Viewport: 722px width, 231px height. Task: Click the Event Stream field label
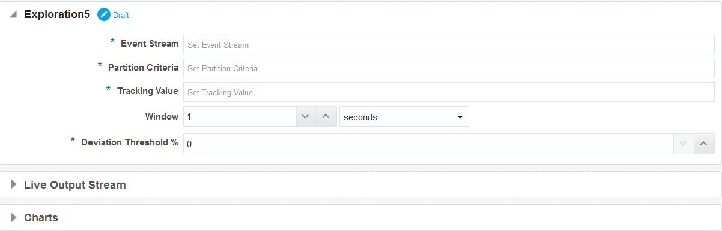coord(150,44)
